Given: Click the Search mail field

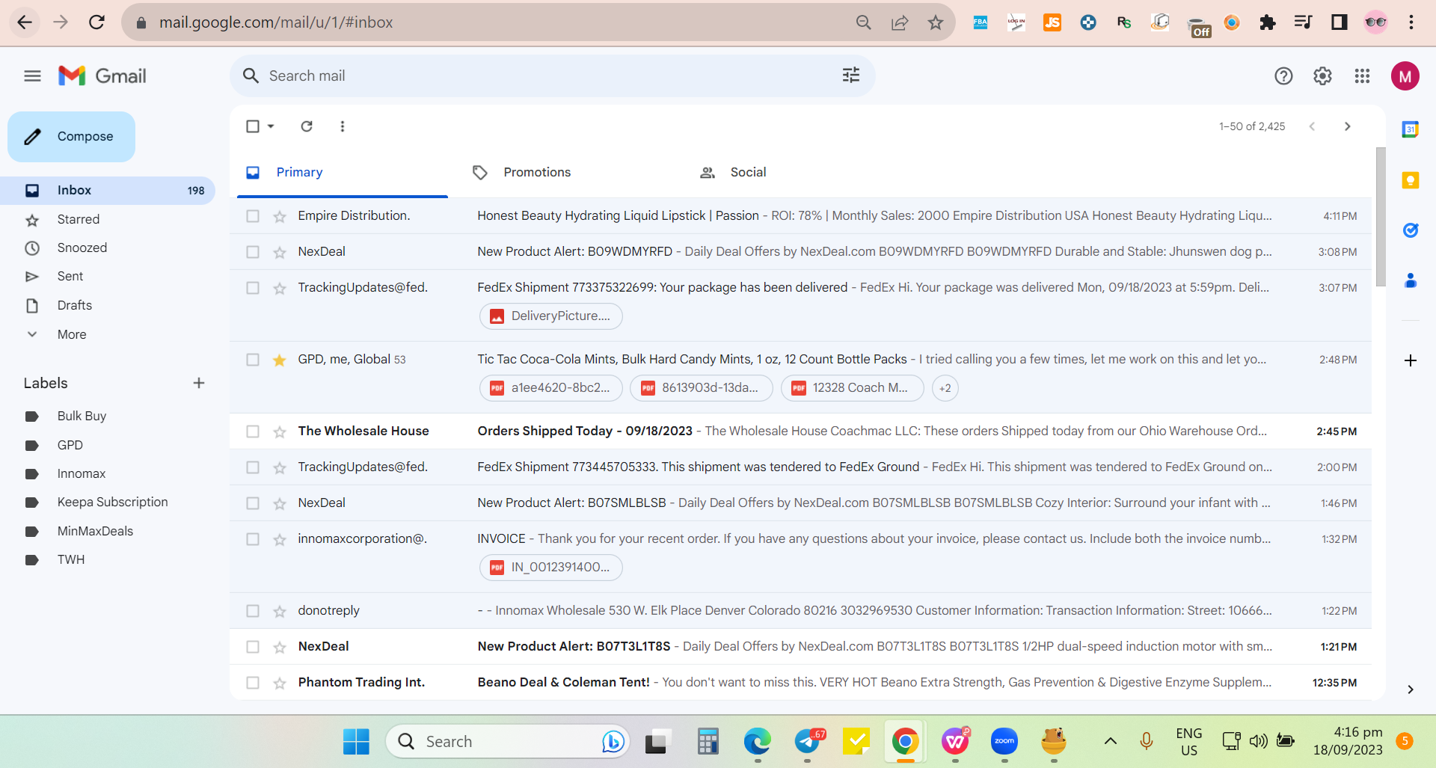Looking at the screenshot, I should (x=552, y=76).
